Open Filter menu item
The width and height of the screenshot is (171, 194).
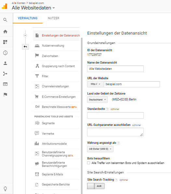pos(56,76)
